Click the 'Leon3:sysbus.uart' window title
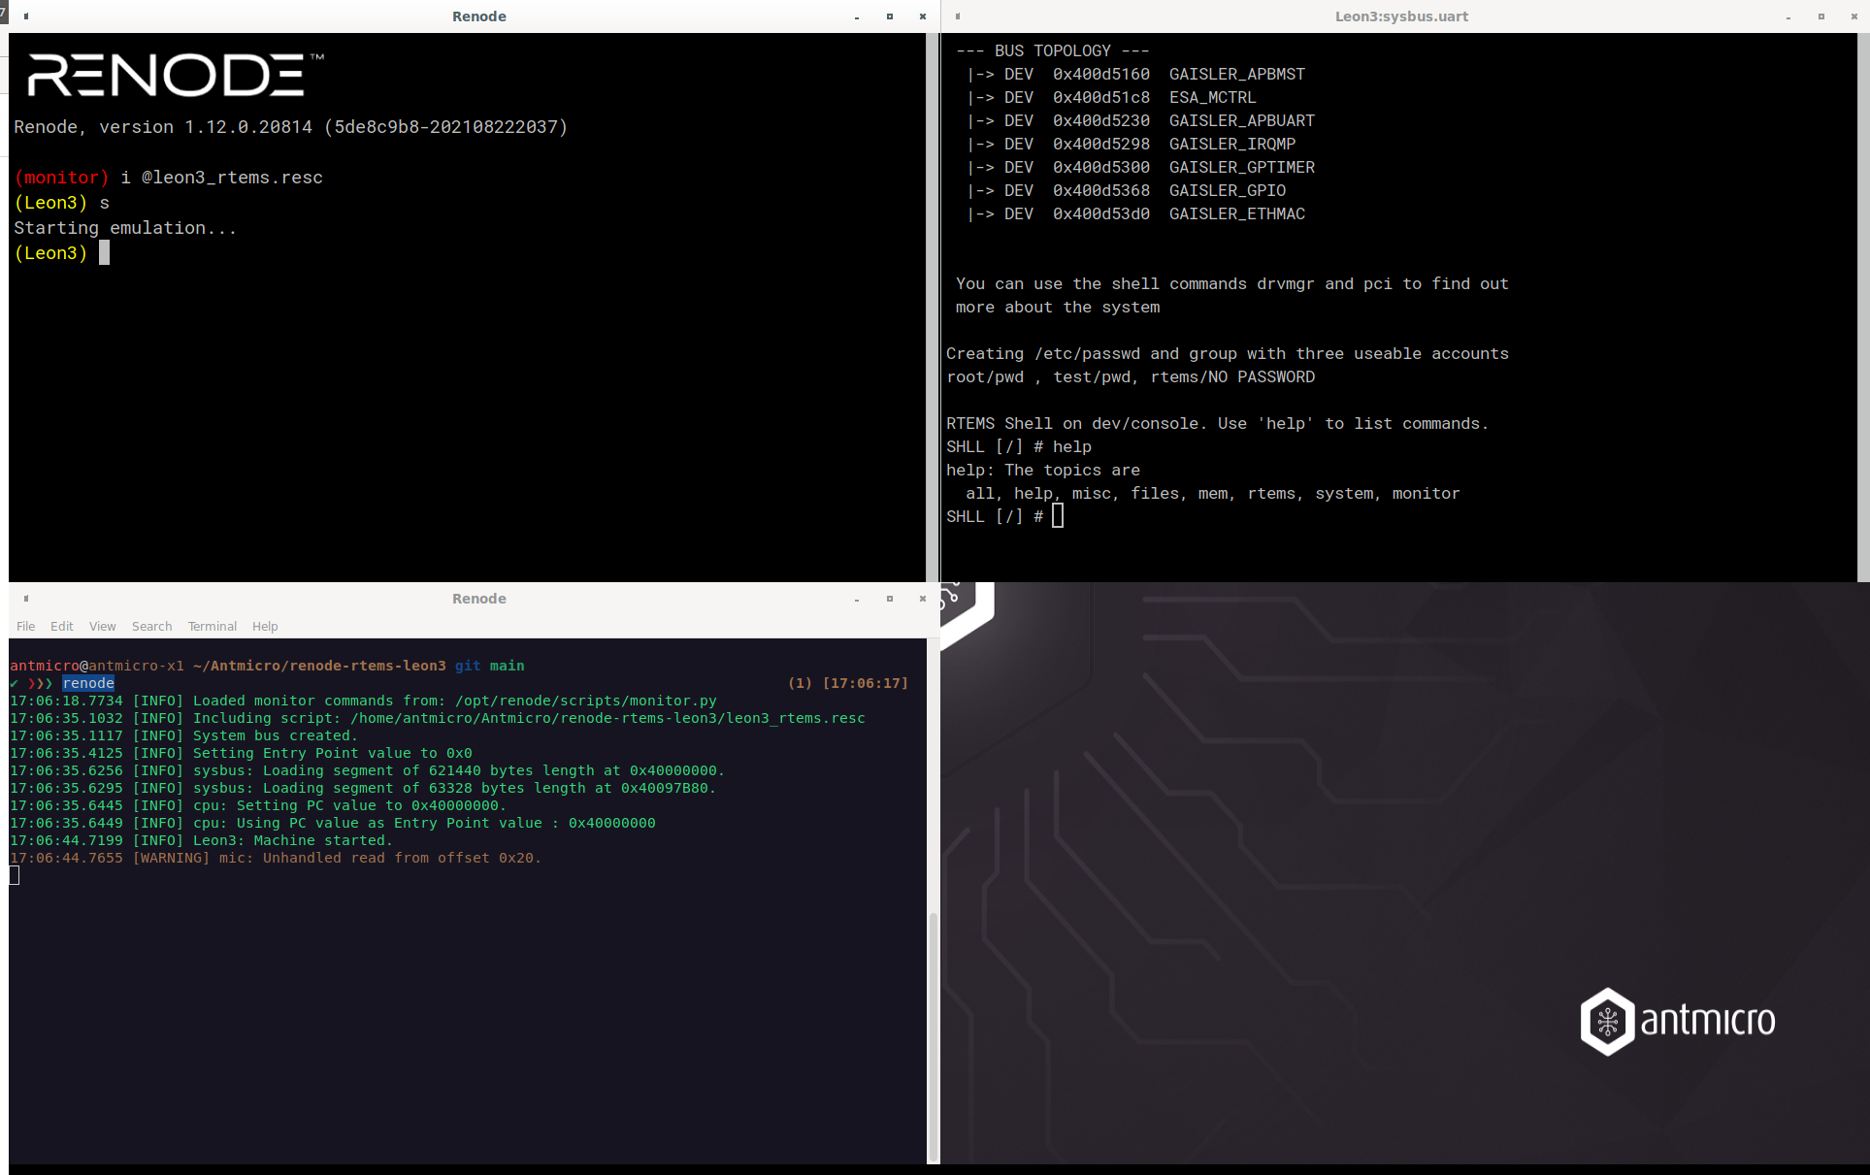Viewport: 1870px width, 1175px height. (x=1401, y=16)
